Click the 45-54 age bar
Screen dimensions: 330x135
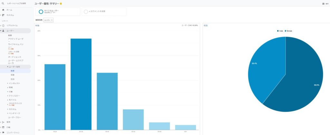[x=133, y=119]
